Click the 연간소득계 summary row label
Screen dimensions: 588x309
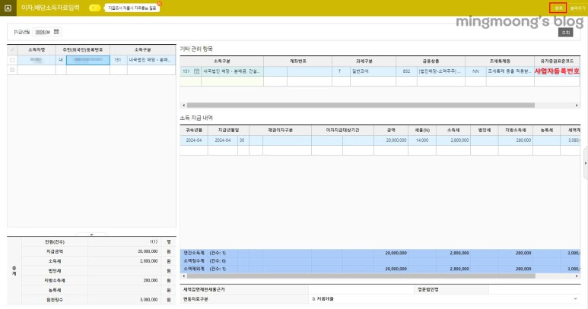[194, 254]
